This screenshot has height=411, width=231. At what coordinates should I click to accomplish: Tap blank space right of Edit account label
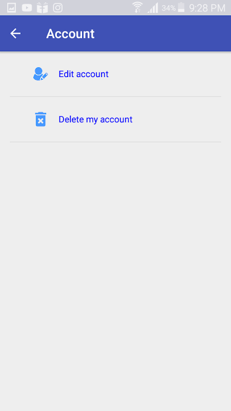pos(165,74)
